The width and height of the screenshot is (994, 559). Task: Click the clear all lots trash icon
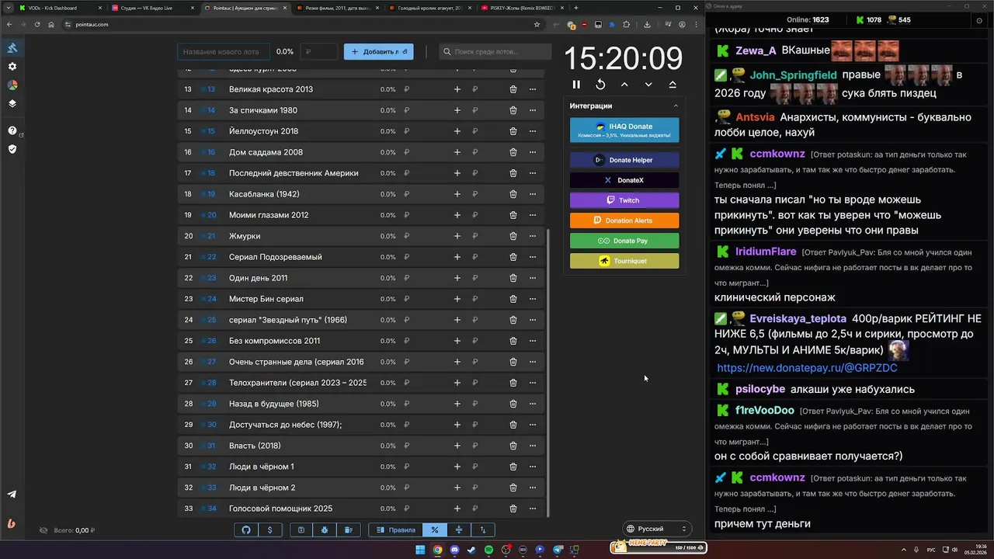(x=349, y=529)
